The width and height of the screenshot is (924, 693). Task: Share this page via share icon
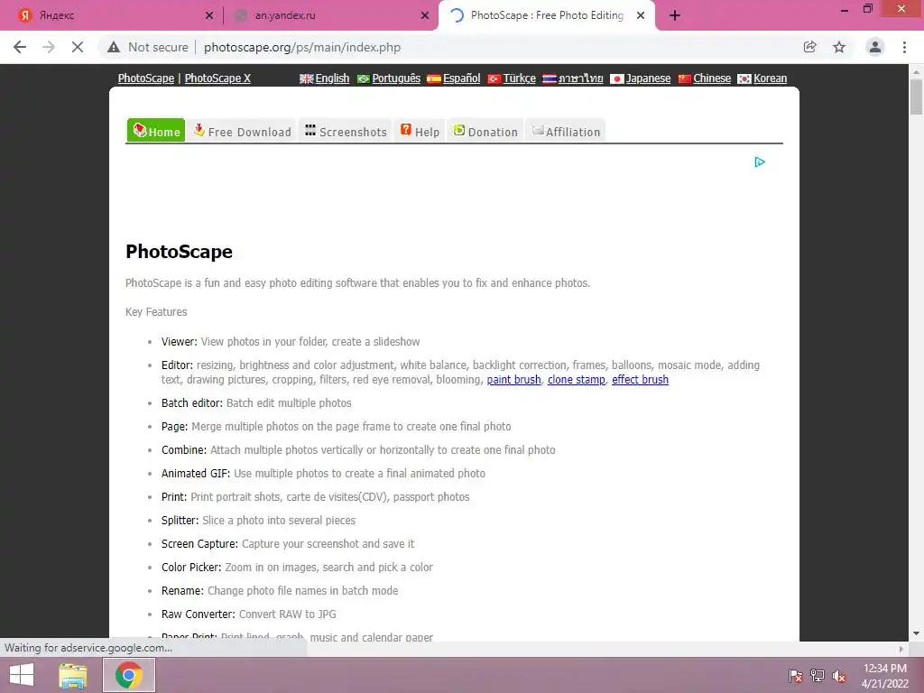(x=810, y=47)
